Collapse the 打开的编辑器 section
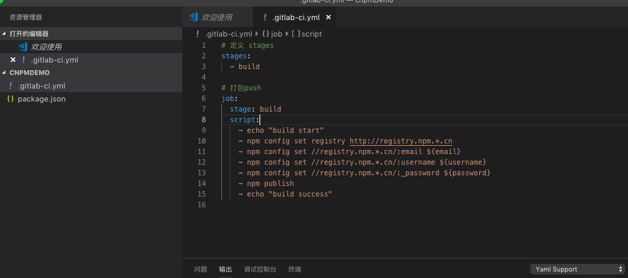The height and width of the screenshot is (278, 628). tap(5, 34)
